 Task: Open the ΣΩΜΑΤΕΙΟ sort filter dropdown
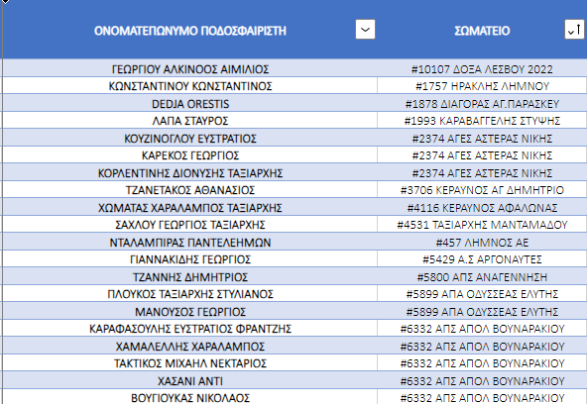(574, 30)
